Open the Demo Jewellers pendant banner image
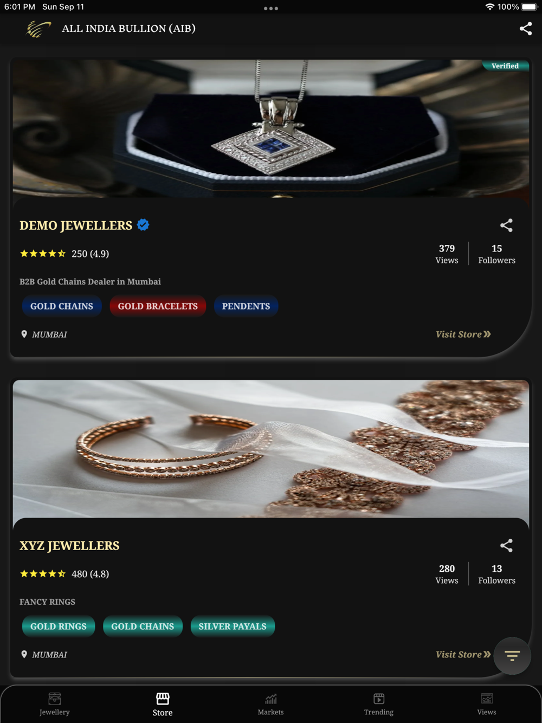542x723 pixels. (x=271, y=128)
